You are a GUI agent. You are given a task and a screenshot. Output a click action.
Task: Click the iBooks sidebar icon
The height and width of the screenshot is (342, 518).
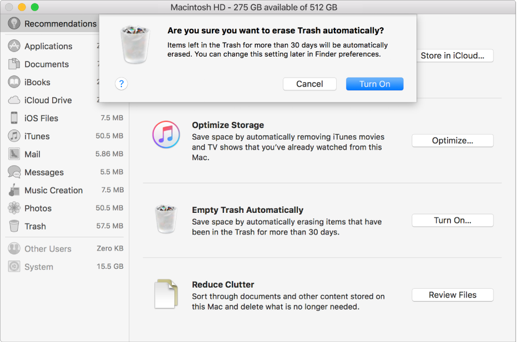pos(14,83)
